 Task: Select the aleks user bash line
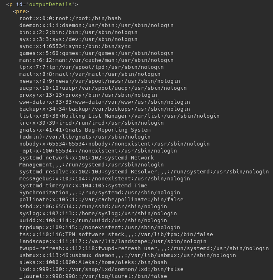tap(93, 262)
